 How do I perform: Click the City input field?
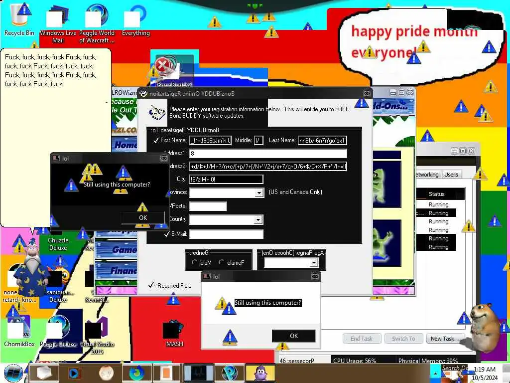227,179
